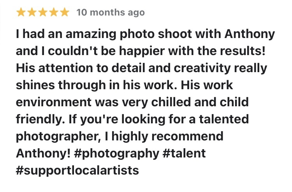Open the #talent hashtag
The image size is (292, 192).
(x=183, y=153)
